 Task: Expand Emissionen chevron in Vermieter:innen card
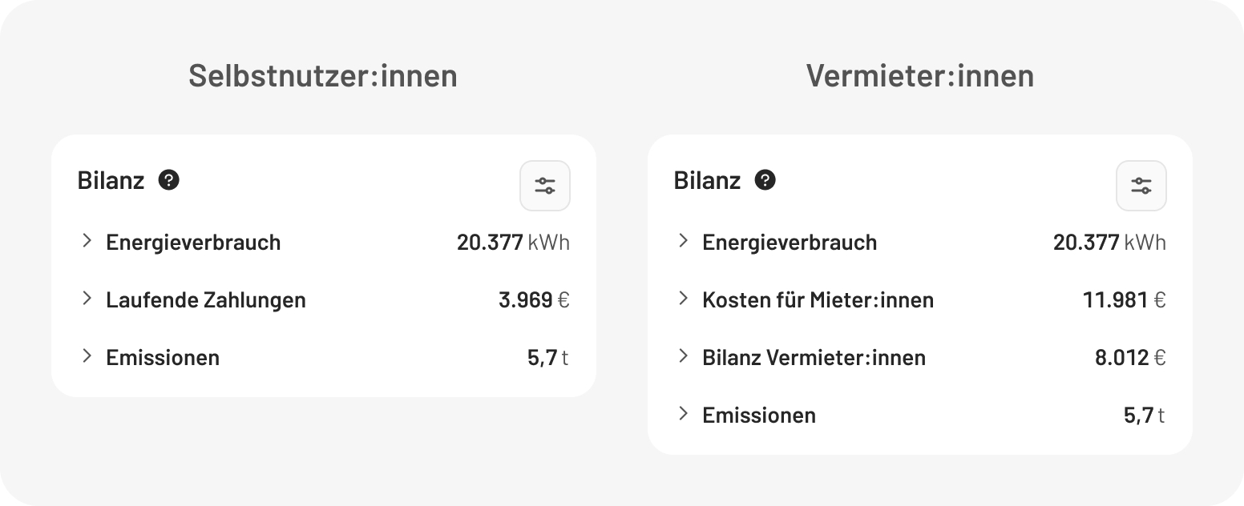[684, 414]
